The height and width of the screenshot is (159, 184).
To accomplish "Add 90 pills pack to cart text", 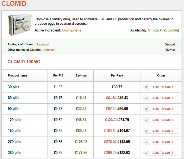I will (x=163, y=109).
